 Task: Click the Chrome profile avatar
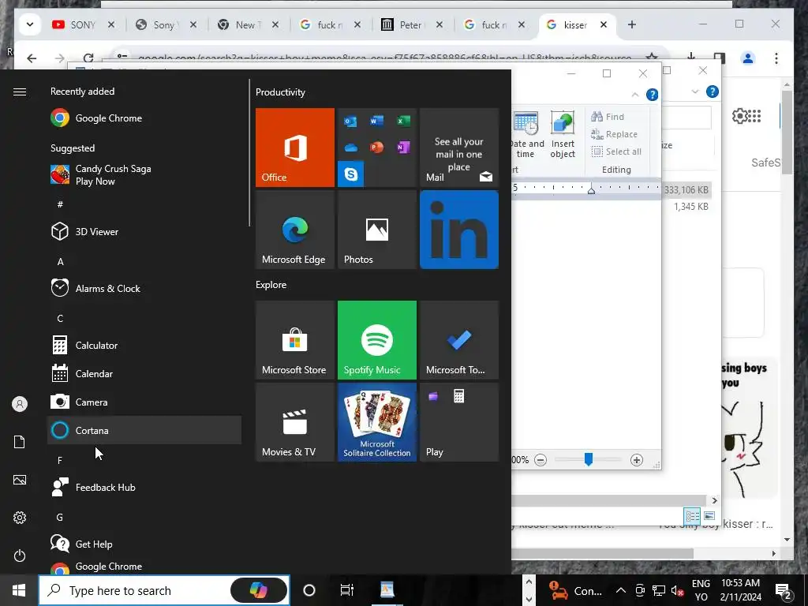(x=748, y=58)
